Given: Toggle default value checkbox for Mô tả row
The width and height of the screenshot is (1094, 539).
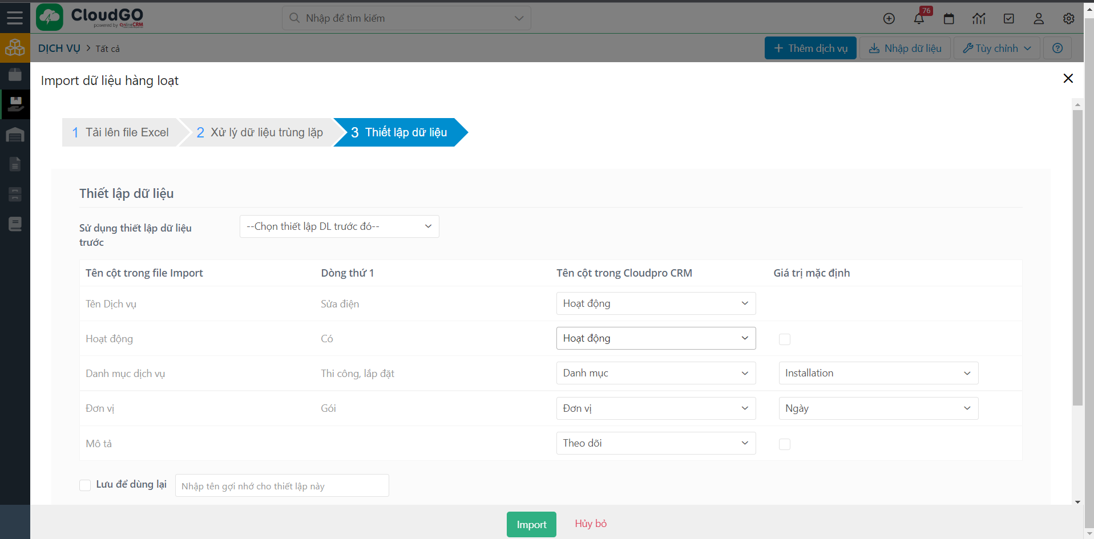Looking at the screenshot, I should click(785, 444).
